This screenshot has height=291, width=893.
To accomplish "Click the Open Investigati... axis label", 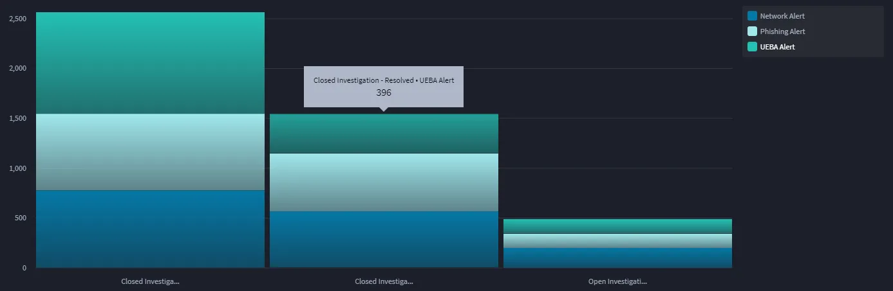I will [617, 281].
